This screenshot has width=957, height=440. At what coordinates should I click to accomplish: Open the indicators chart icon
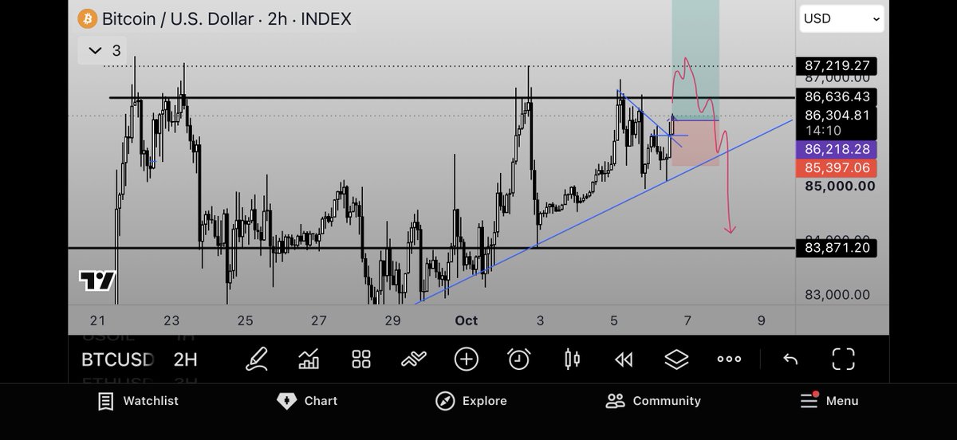click(309, 359)
